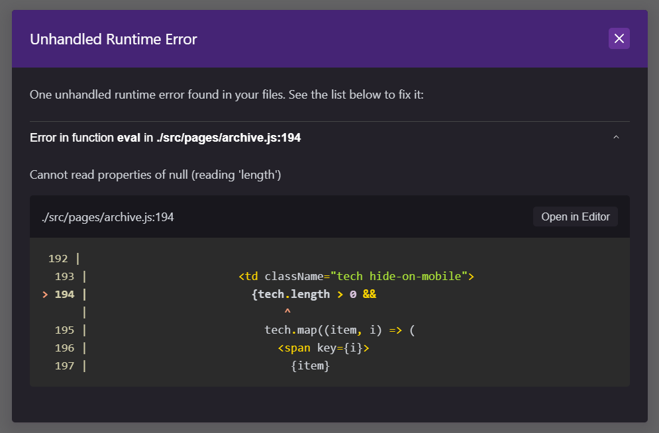The width and height of the screenshot is (659, 433).
Task: Click the Unhandled Runtime Error title
Action: (x=113, y=39)
